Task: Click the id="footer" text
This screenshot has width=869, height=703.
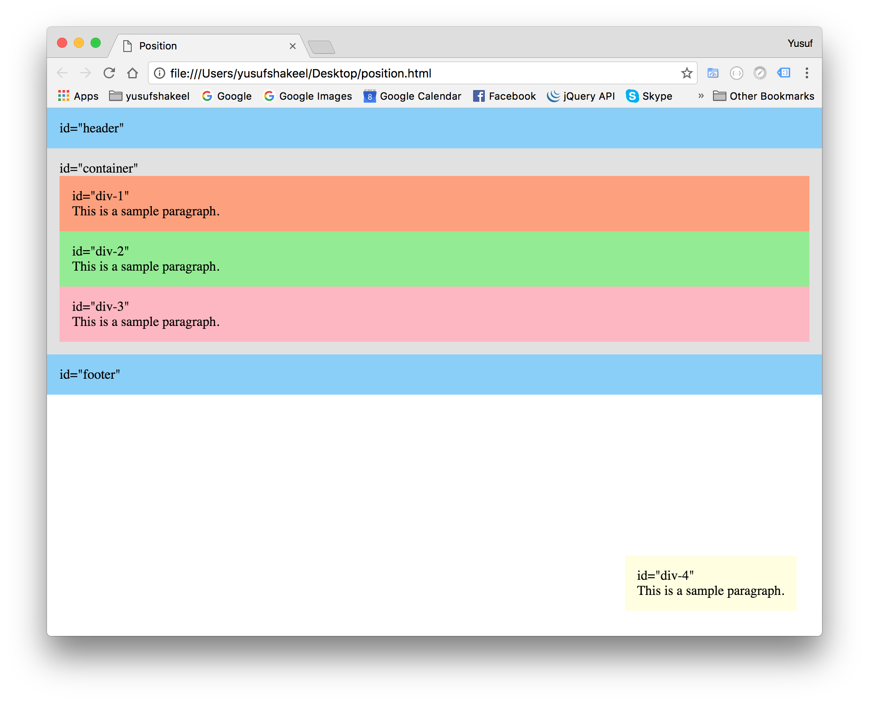Action: [x=90, y=375]
